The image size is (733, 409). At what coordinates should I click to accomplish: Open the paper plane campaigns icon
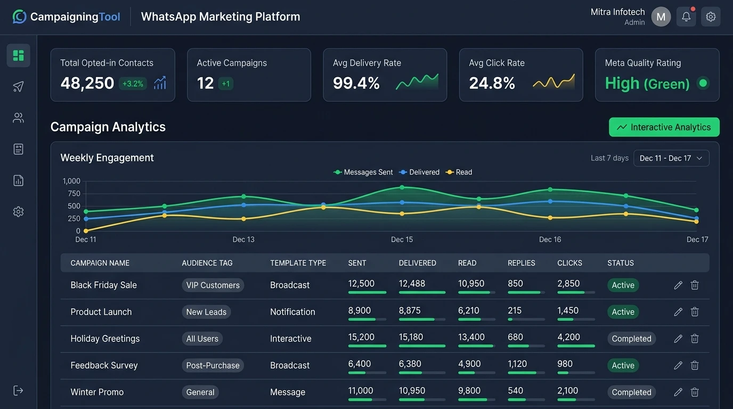point(19,87)
